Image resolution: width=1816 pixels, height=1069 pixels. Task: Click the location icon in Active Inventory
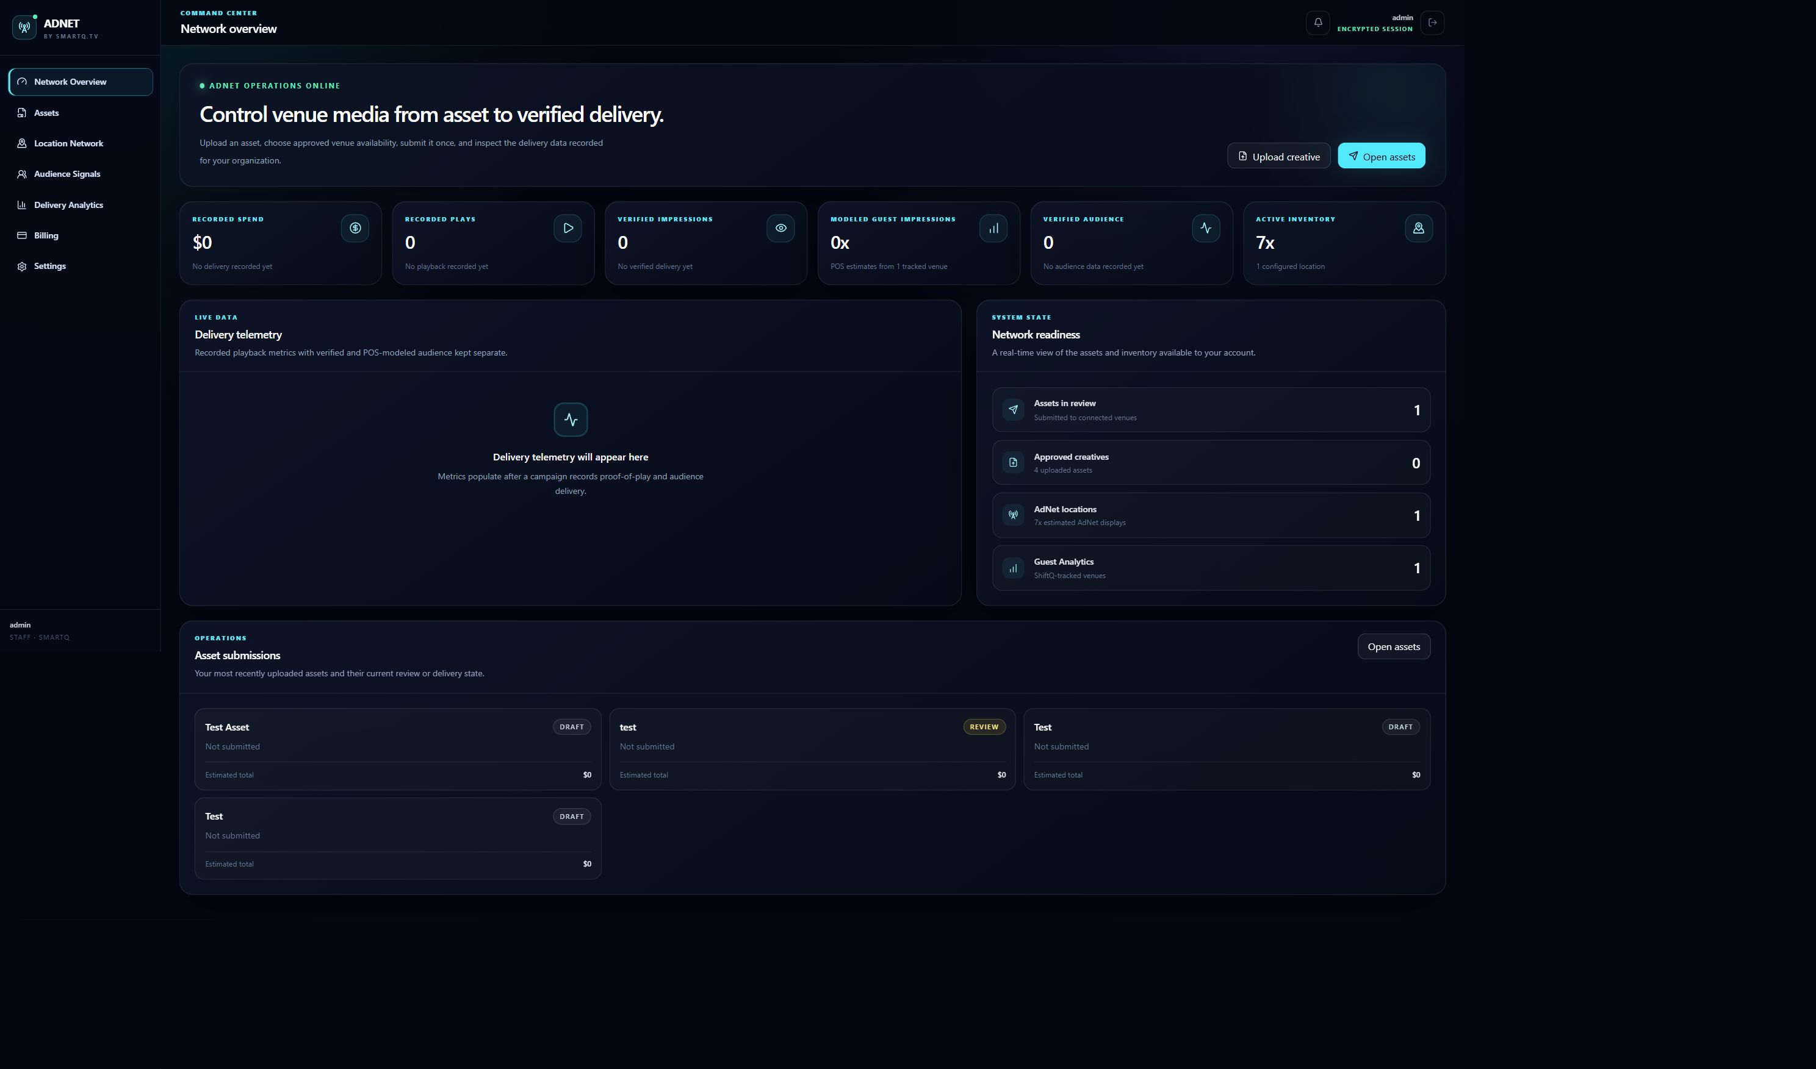1418,228
